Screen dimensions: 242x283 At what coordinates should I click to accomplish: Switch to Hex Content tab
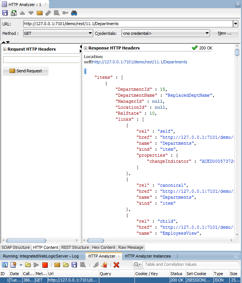(x=104, y=247)
